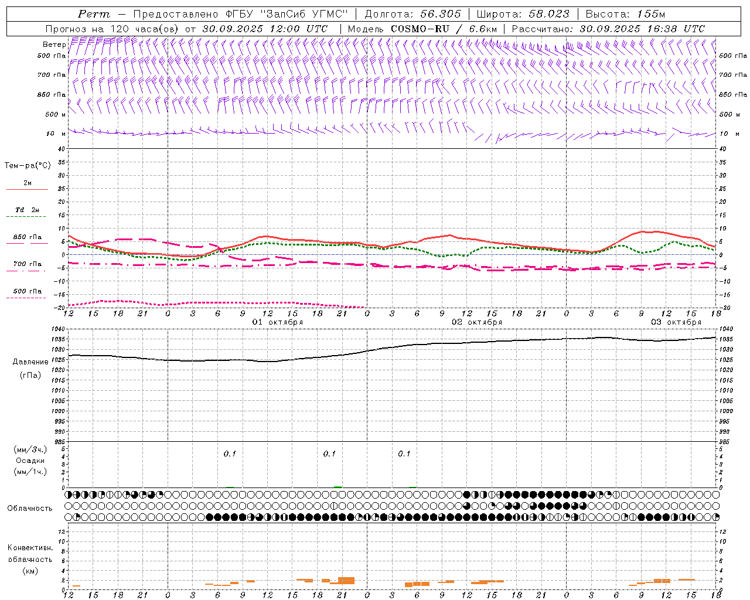Select the "Конвективн." convective label
This screenshot has height=600, width=750.
(30, 548)
